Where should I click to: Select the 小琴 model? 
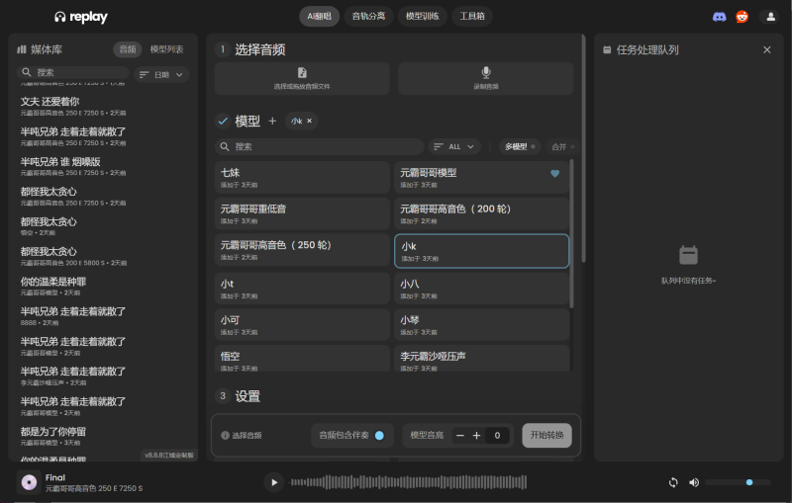(x=482, y=324)
